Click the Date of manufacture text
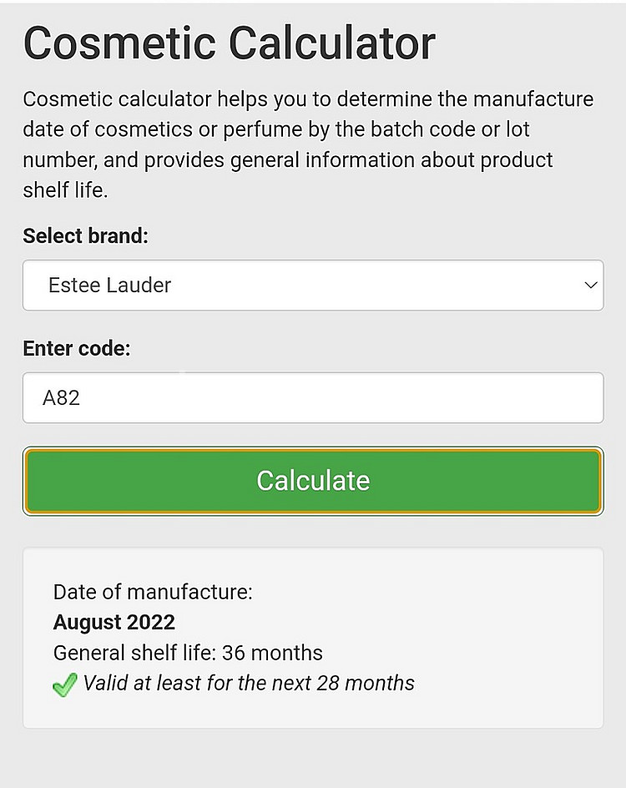 click(153, 593)
